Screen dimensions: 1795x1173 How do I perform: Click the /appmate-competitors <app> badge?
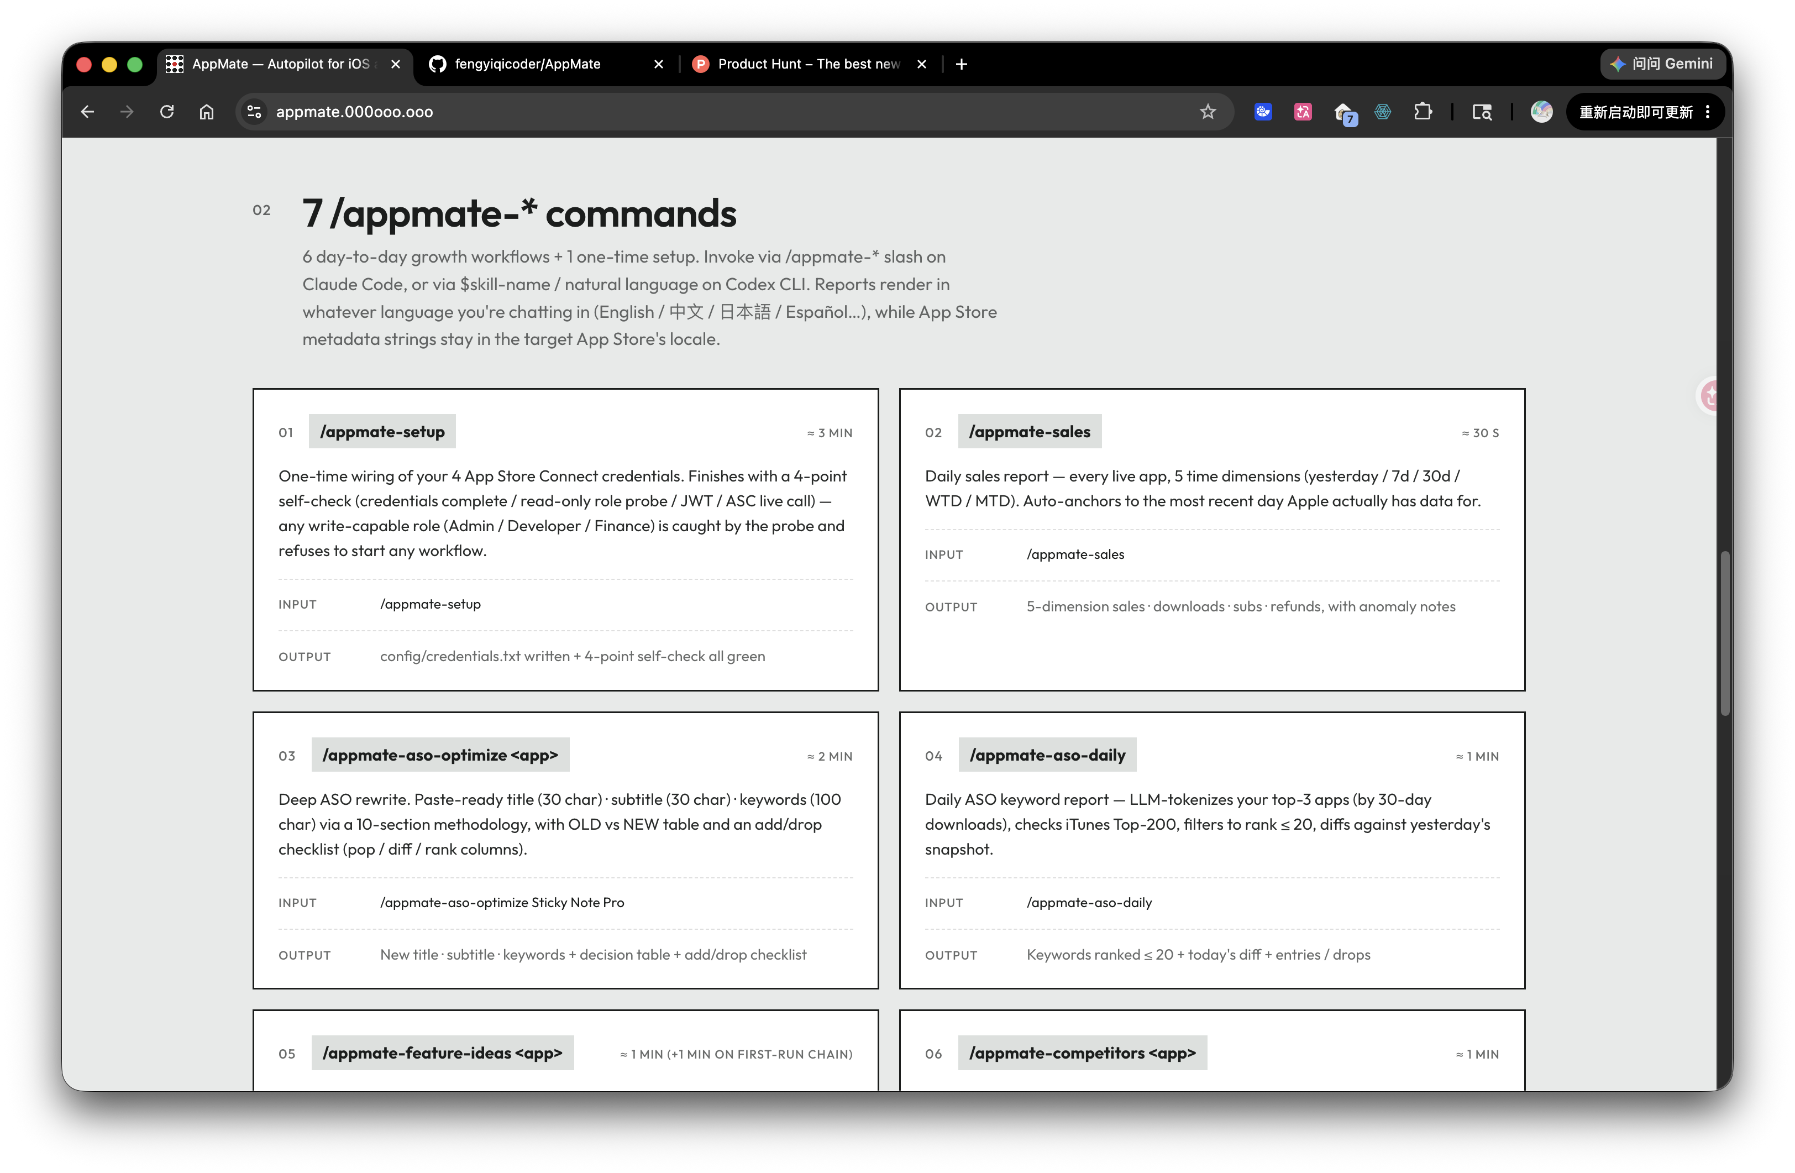pyautogui.click(x=1082, y=1052)
